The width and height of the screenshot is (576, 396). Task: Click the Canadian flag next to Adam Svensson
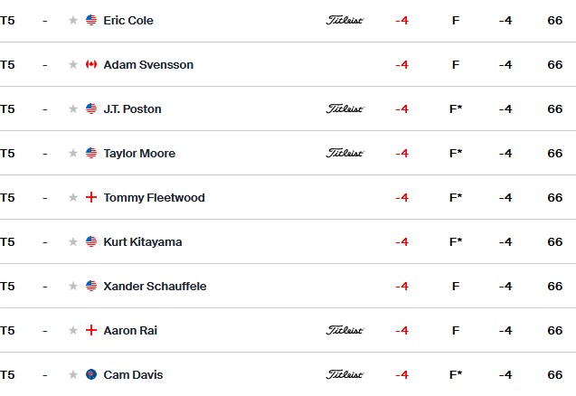pyautogui.click(x=91, y=65)
